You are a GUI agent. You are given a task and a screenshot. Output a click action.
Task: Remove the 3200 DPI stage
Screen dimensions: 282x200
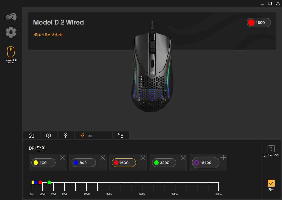coord(183,158)
